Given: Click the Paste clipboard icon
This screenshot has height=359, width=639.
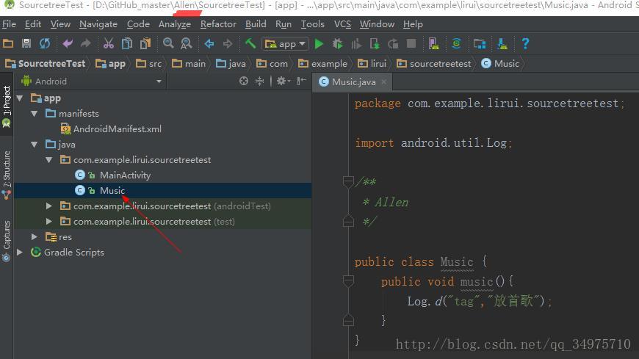Looking at the screenshot, I should coord(145,43).
